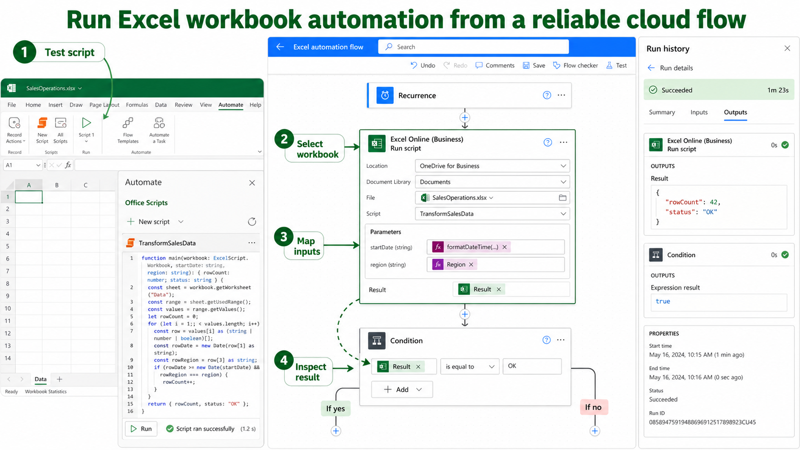Refresh the Office Scripts list
The width and height of the screenshot is (800, 450).
(x=252, y=221)
